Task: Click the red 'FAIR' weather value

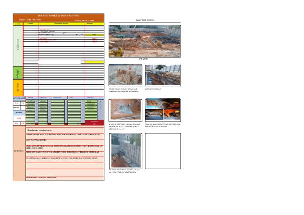Action: click(x=19, y=118)
